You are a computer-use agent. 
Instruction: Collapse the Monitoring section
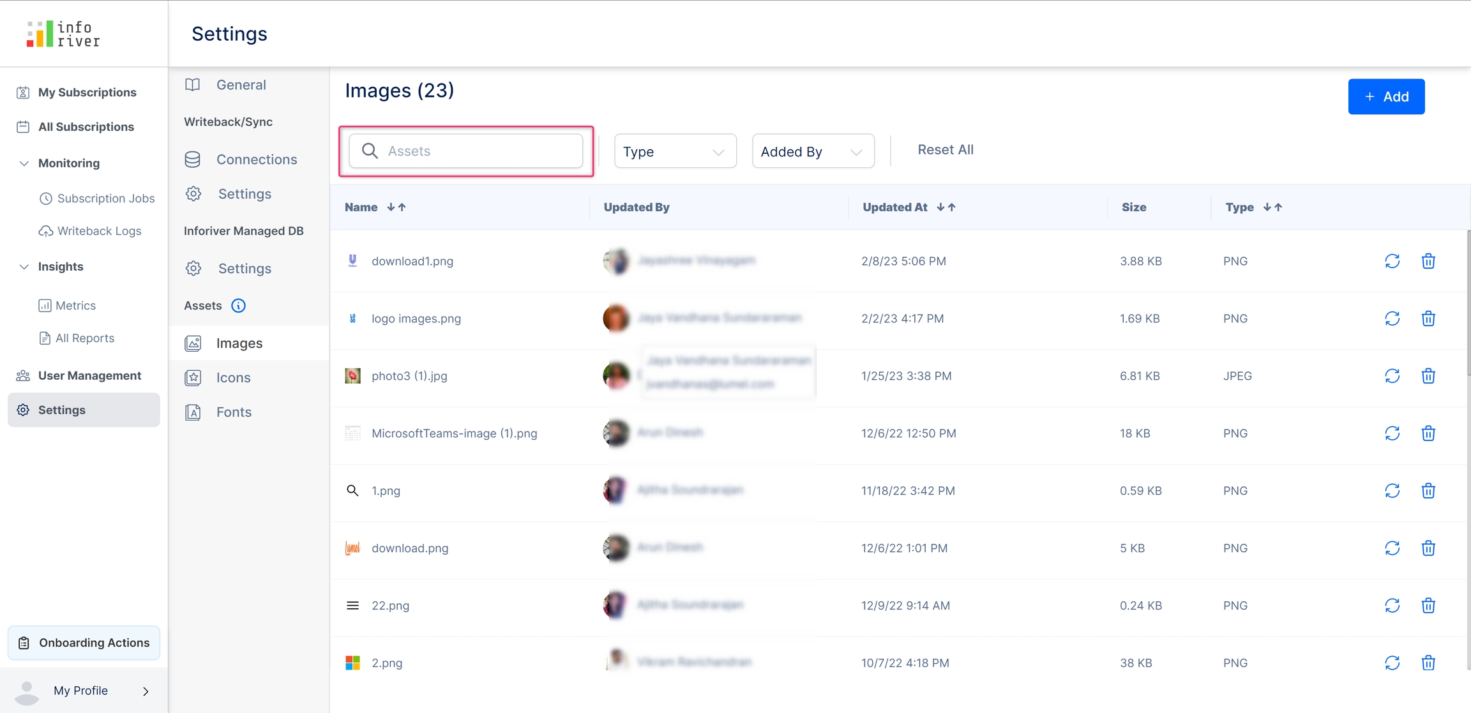point(24,163)
